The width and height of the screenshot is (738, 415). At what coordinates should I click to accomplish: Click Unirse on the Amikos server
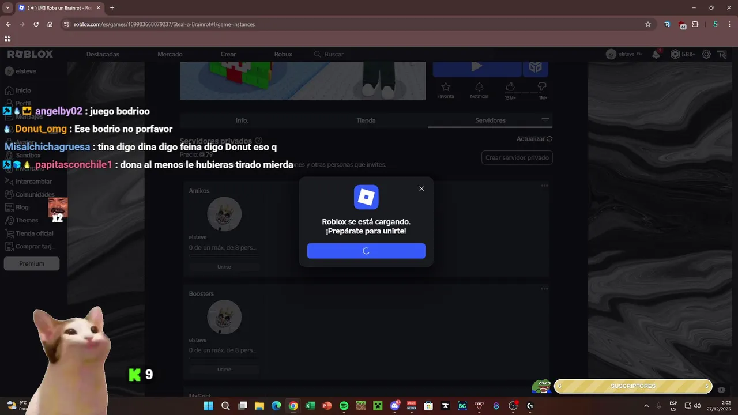(x=224, y=267)
